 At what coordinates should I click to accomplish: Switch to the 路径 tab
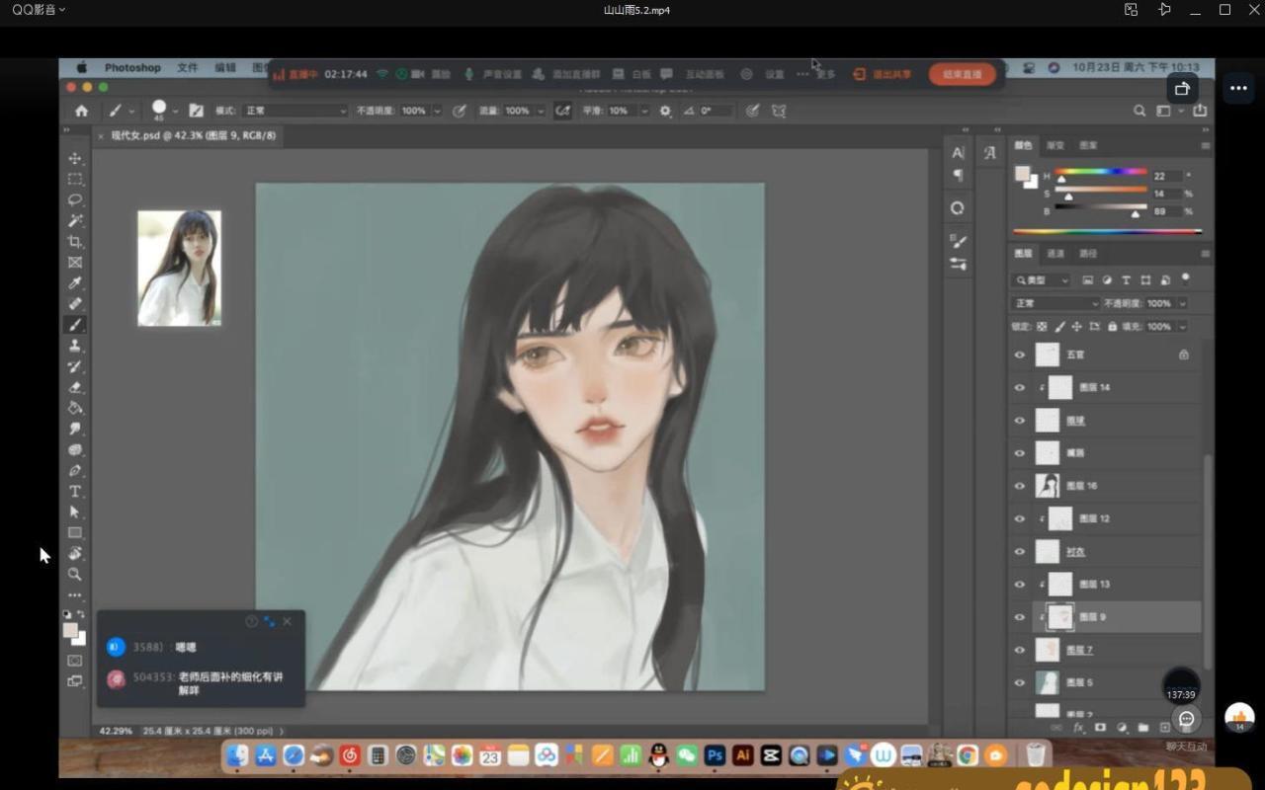tap(1088, 254)
